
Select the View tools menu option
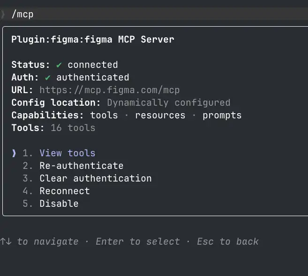click(67, 153)
